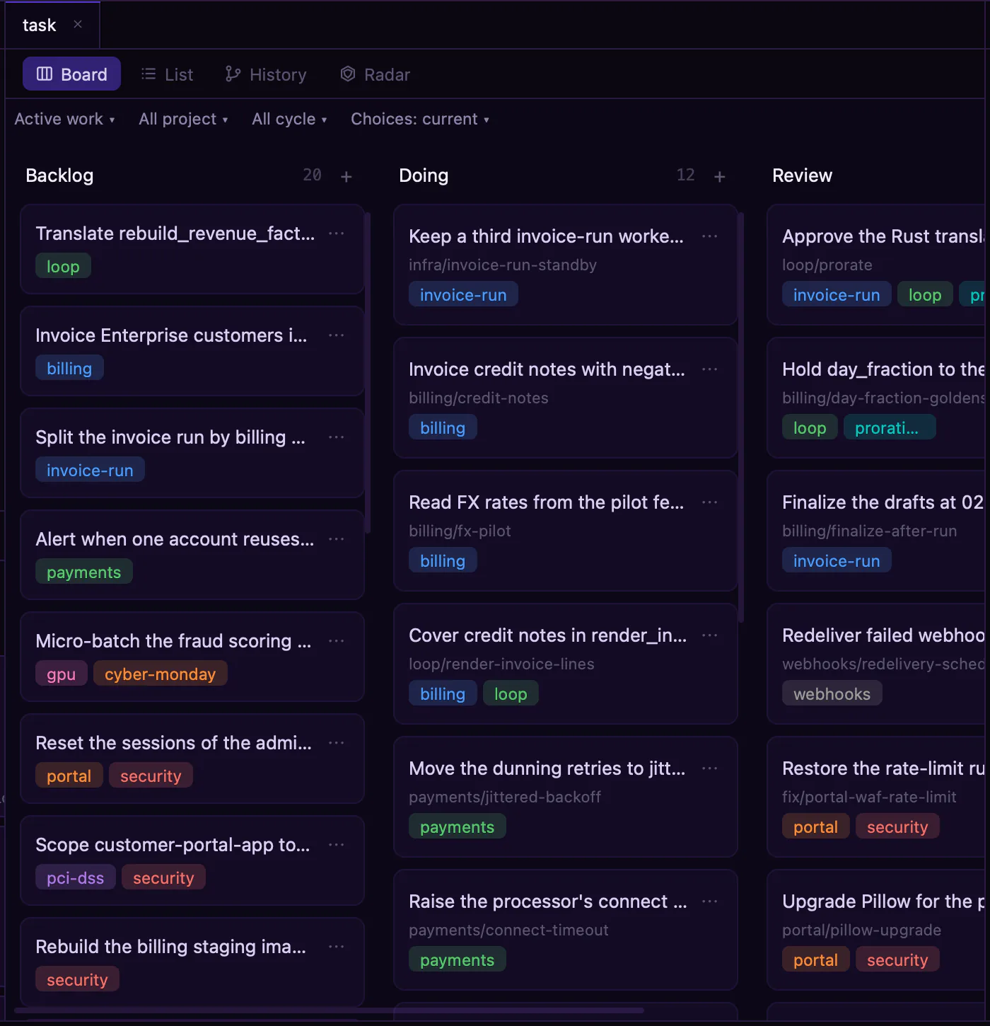Image resolution: width=990 pixels, height=1026 pixels.
Task: Click the pci-dss tag
Action: (x=76, y=877)
